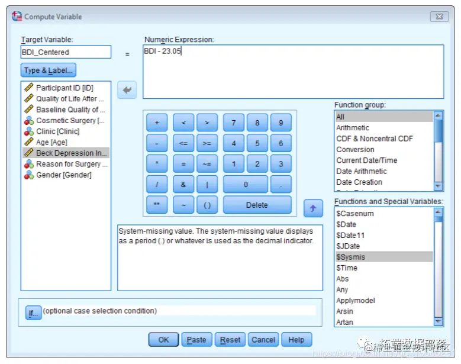Click the Cancel button
461x364 pixels.
[263, 340]
